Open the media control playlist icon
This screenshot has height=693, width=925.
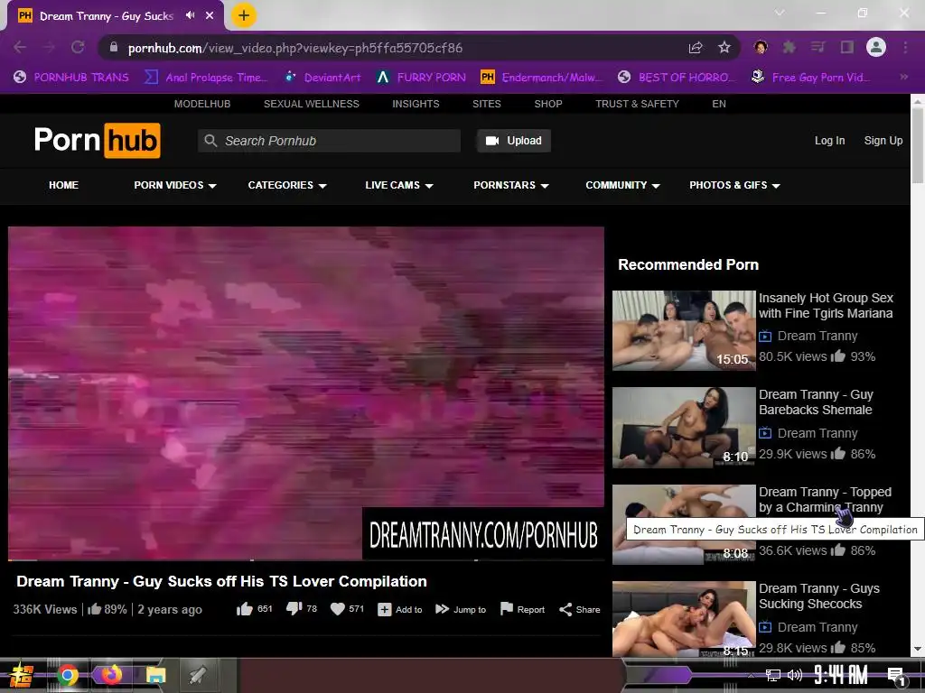pyautogui.click(x=818, y=47)
